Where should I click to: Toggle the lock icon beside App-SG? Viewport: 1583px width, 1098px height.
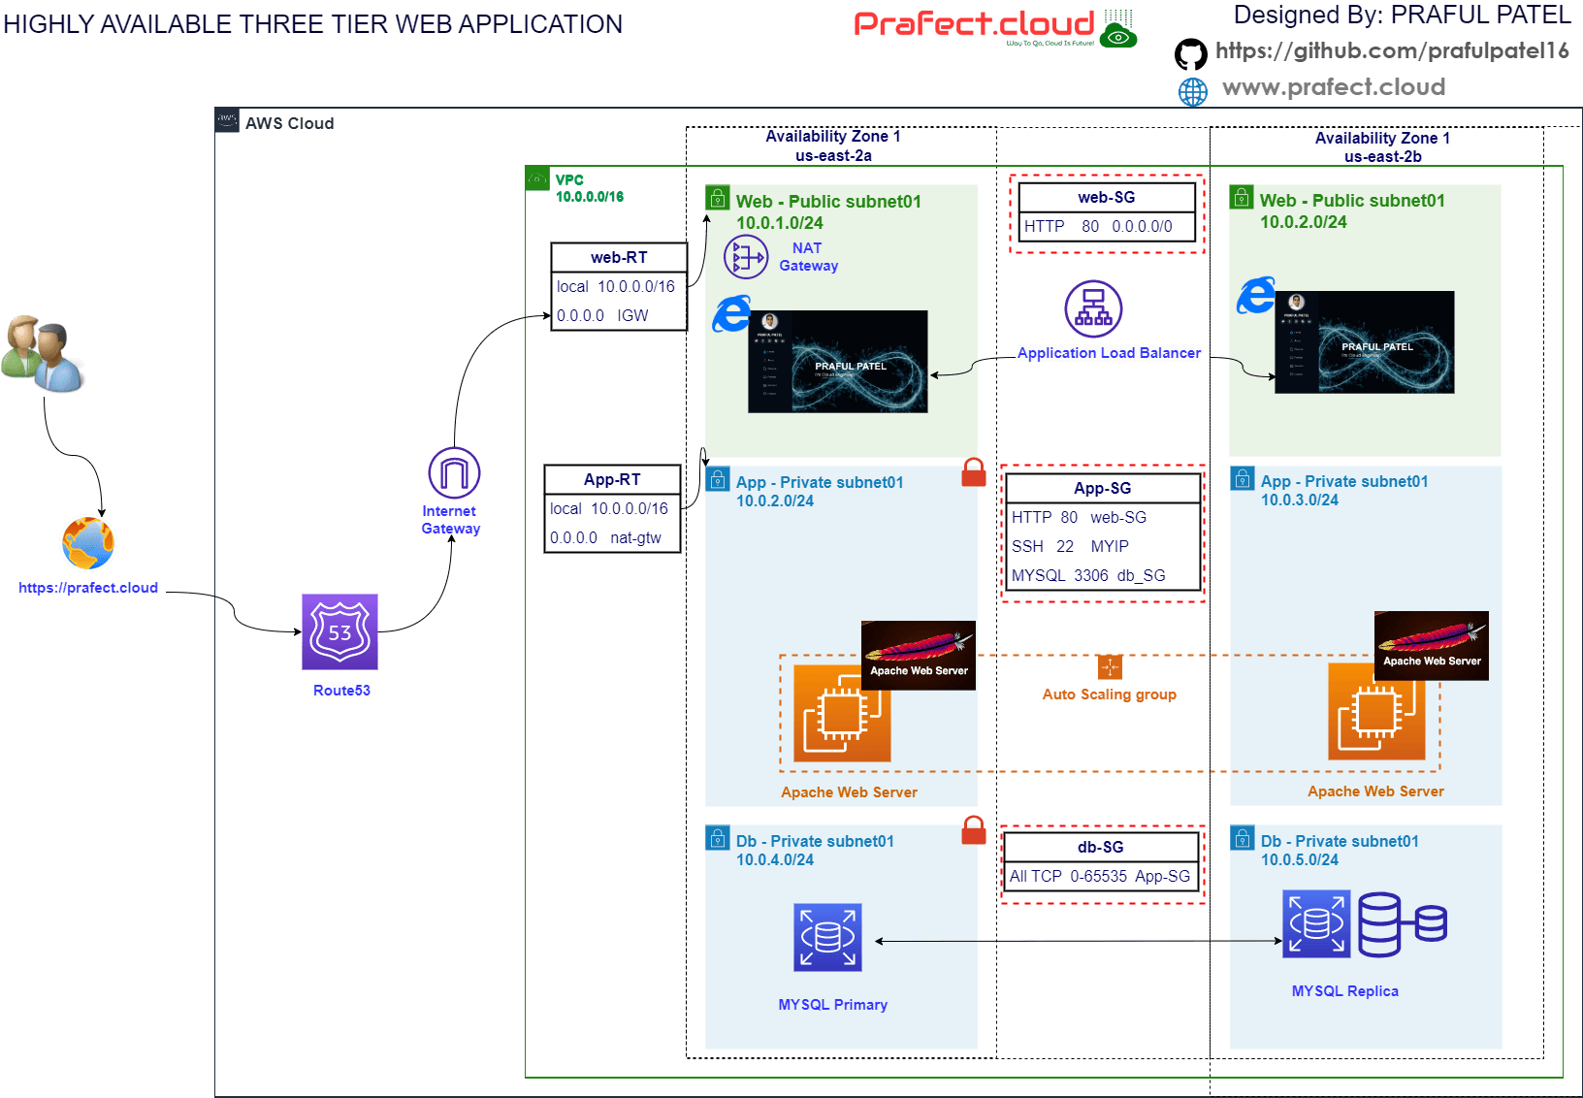(x=973, y=473)
